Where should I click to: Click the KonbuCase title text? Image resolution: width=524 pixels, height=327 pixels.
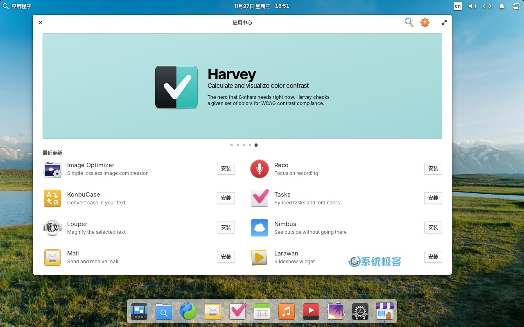pyautogui.click(x=84, y=195)
